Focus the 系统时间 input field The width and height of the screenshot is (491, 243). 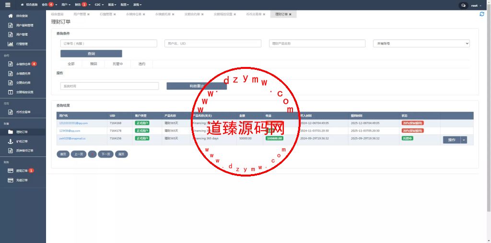click(x=110, y=86)
